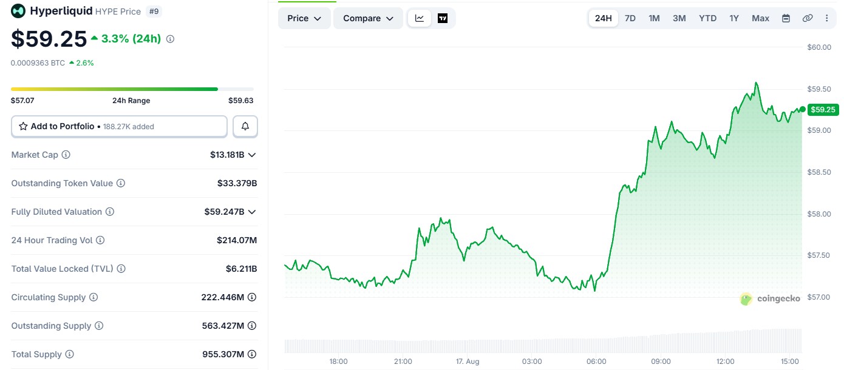Select the Max timeframe tab
Screen dimensions: 844x370
(x=761, y=18)
